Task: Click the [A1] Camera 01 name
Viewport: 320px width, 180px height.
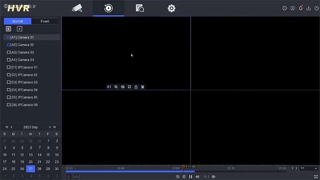Action: pos(22,37)
